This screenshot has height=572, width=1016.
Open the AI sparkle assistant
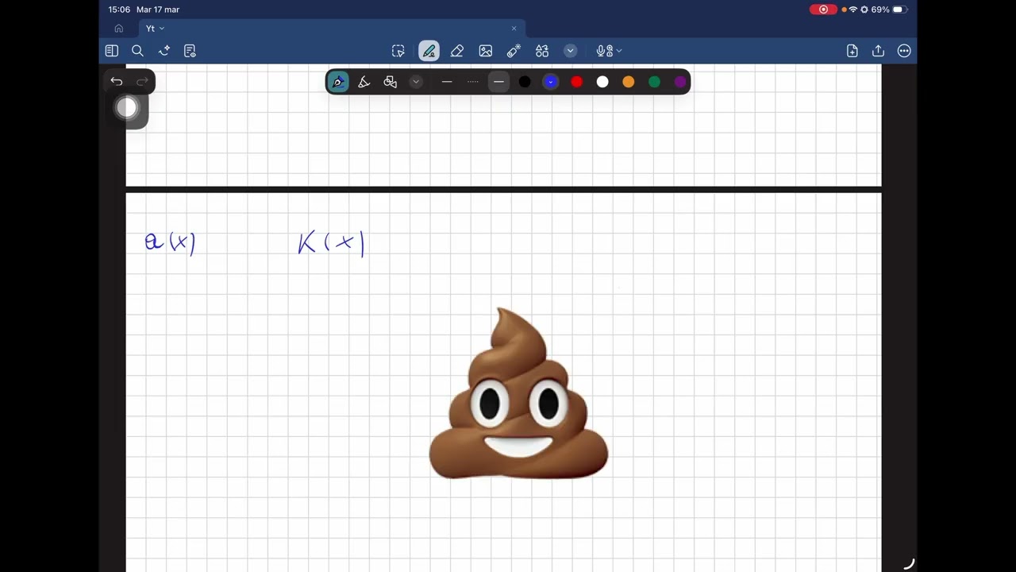coord(164,51)
